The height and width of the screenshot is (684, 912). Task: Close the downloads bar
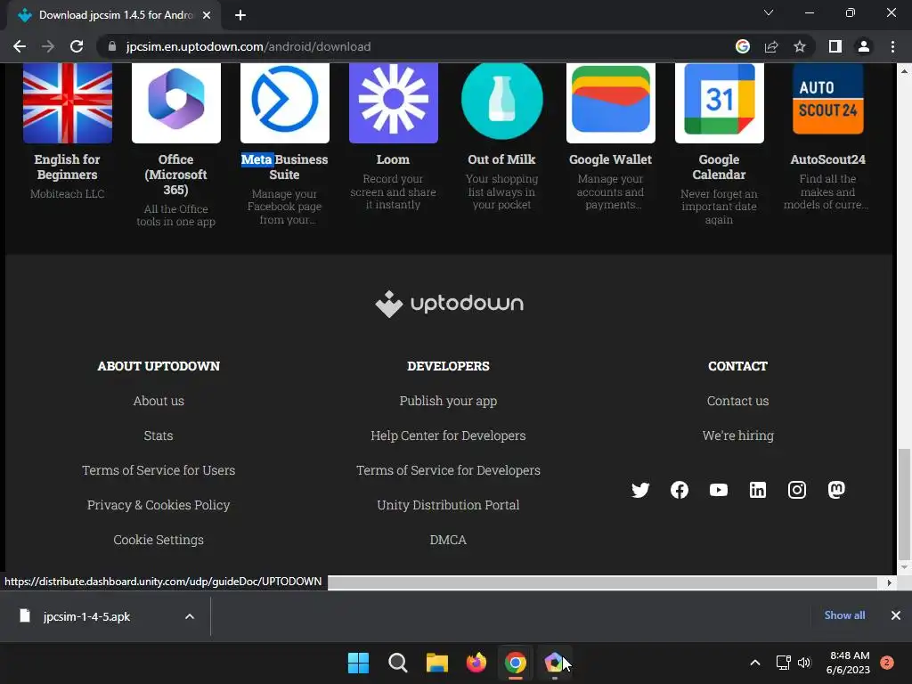tap(896, 615)
